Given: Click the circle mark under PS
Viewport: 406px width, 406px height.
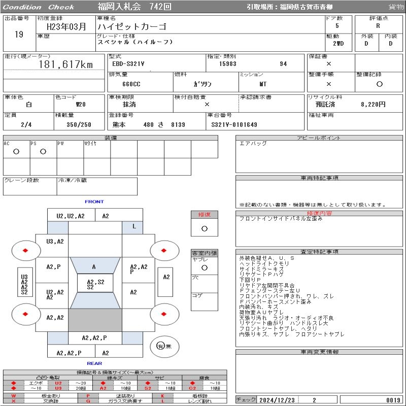Looking at the screenshot, I should (43, 151).
